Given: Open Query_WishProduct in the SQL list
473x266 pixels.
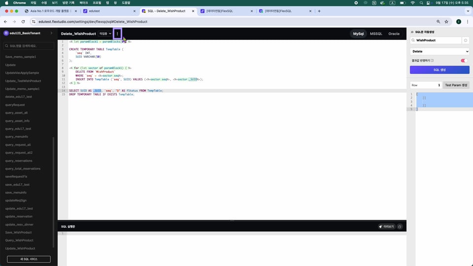Looking at the screenshot, I should coord(19,240).
